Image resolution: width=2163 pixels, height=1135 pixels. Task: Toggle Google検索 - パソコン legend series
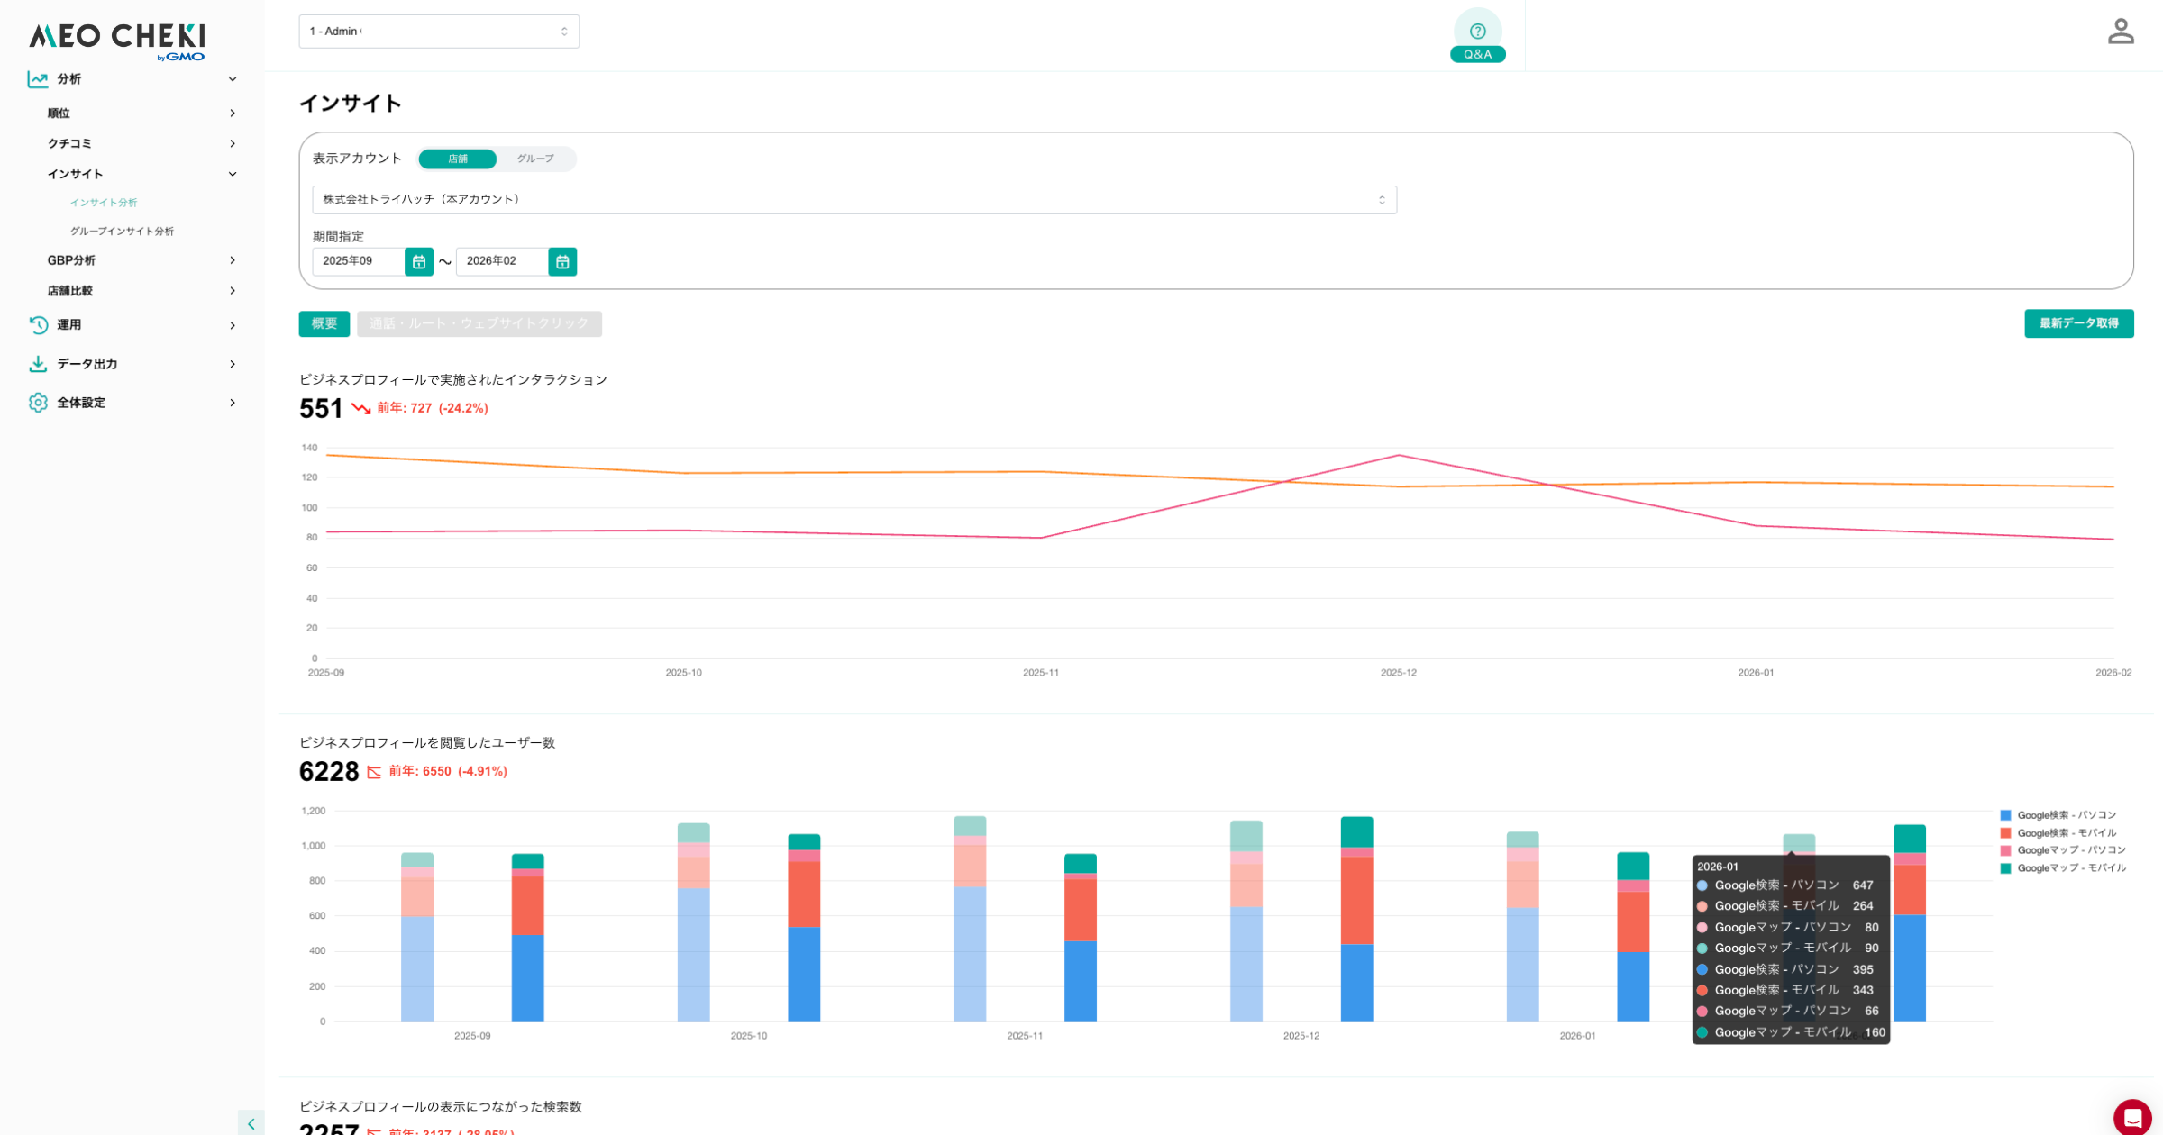pos(2066,815)
